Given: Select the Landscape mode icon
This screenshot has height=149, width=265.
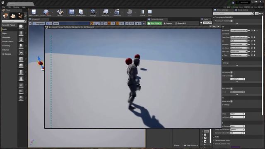Looking at the screenshot, I should pos(13,16).
